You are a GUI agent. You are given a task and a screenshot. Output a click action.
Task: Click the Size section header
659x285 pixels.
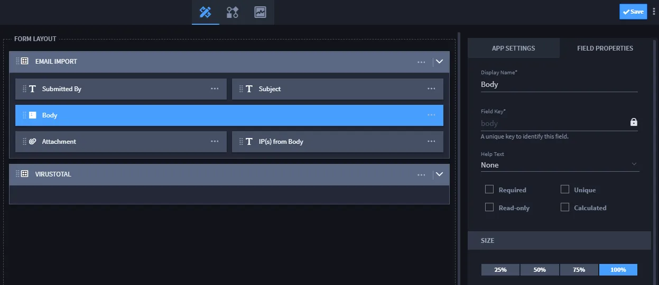(x=559, y=240)
